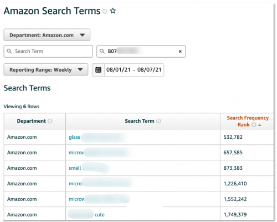Click the favorite star next to Amazon Search Terms

coord(113,11)
